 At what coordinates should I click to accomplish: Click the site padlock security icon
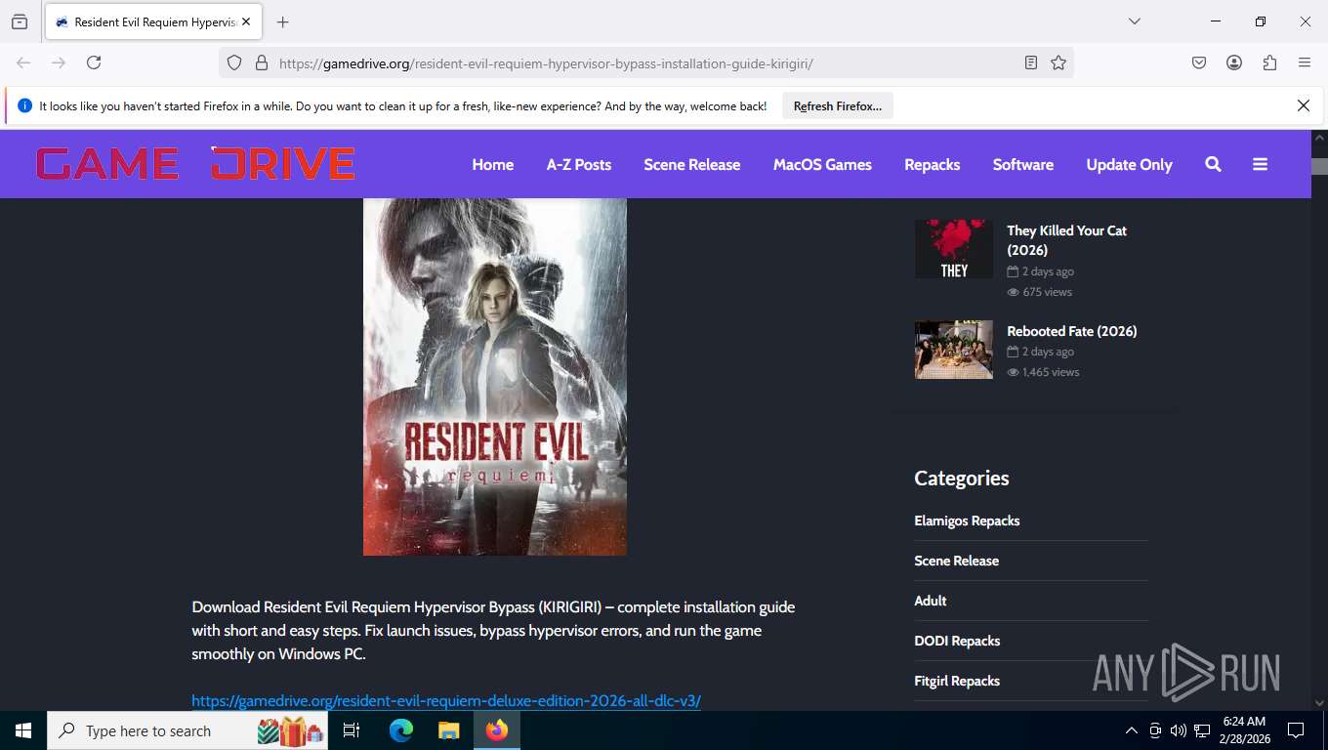point(261,62)
